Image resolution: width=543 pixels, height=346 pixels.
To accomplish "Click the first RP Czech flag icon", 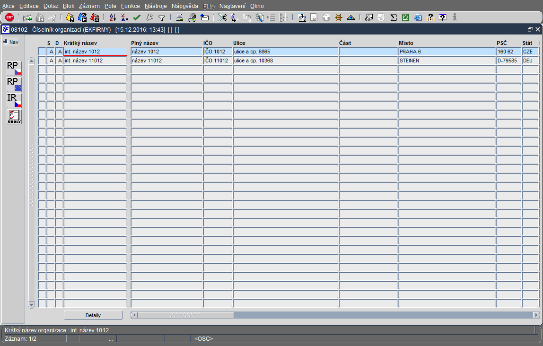I will point(14,68).
